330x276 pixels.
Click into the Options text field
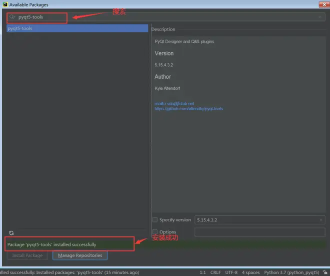(259, 232)
